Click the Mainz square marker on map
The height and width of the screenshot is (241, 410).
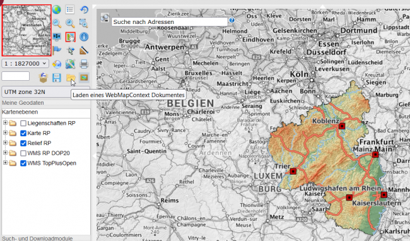pos(375,155)
